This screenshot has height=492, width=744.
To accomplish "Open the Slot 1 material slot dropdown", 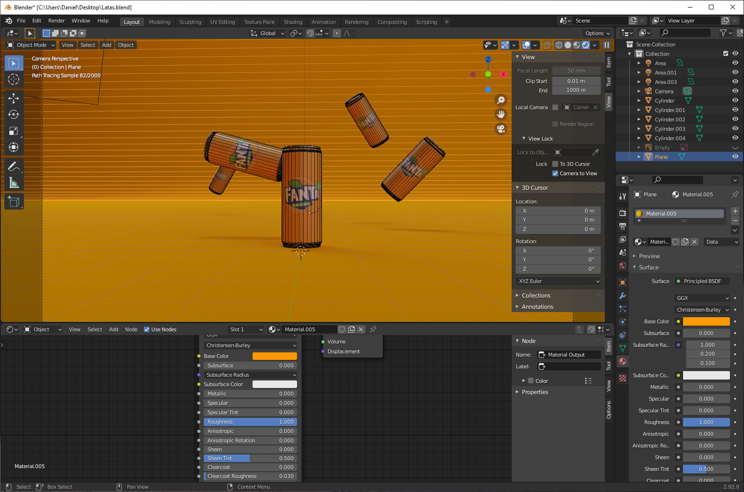I will (x=246, y=329).
